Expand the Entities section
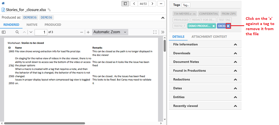 (x=205, y=97)
